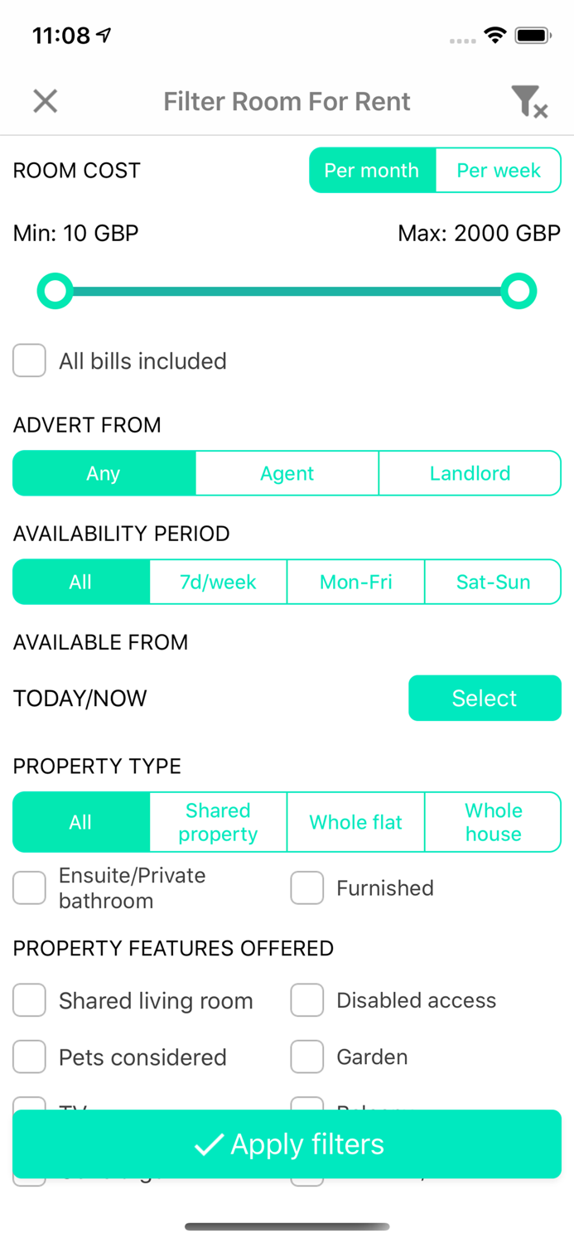Tap the Apply filters button
This screenshot has width=574, height=1243.
(x=287, y=1144)
